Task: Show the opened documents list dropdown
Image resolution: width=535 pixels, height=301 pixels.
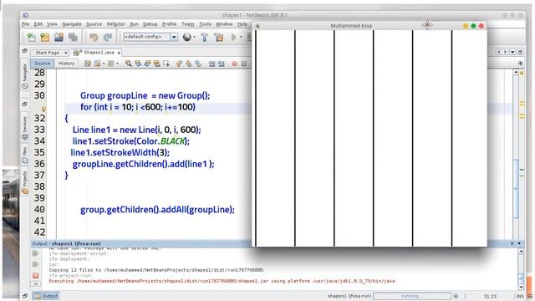Action: coord(512,52)
